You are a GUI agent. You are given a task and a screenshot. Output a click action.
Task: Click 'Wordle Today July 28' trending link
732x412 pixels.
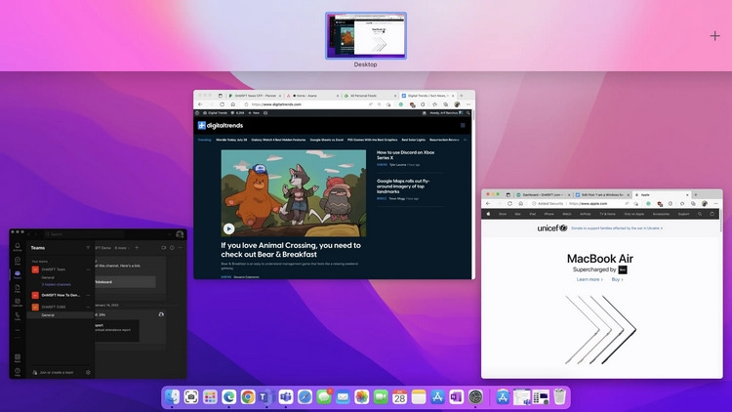click(x=231, y=140)
